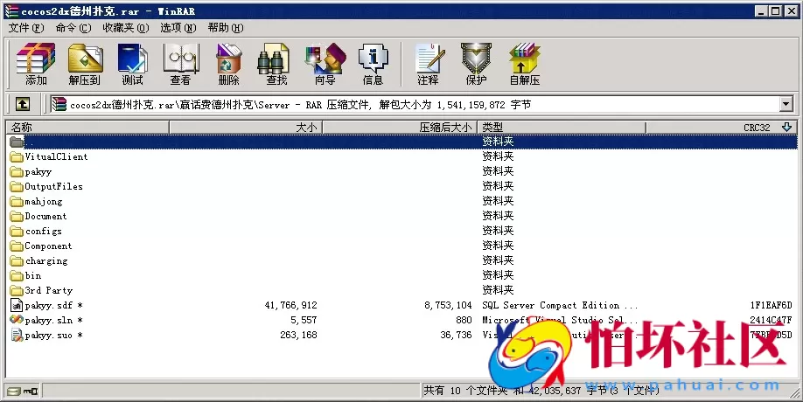Sort by Size (大小) column header

246,128
